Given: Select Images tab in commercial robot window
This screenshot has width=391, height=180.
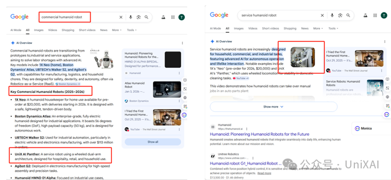Looking at the screenshot, I should 39,30.
